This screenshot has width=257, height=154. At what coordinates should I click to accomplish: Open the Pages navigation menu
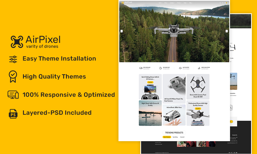point(185,3)
